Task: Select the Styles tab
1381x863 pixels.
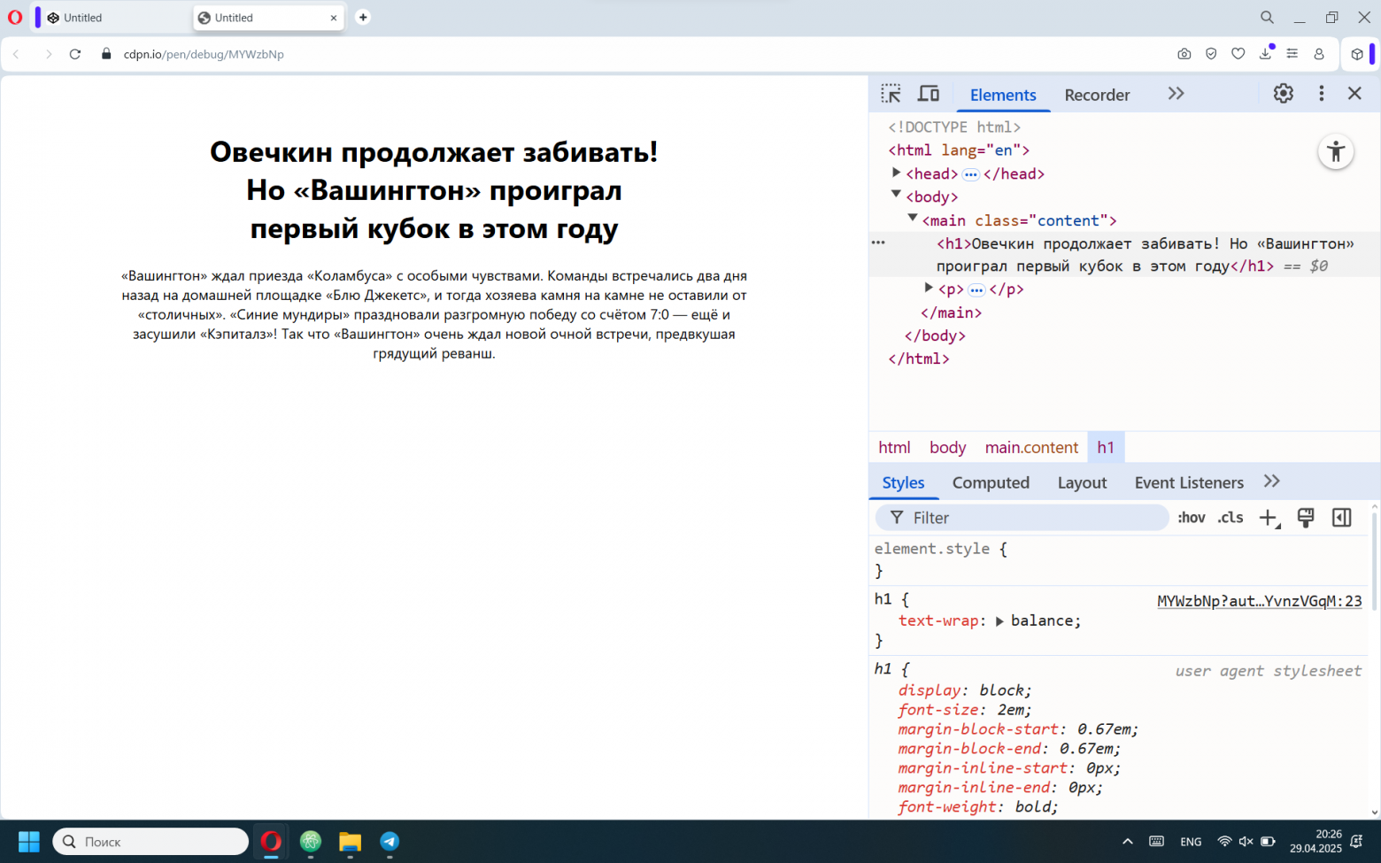Action: coord(903,482)
